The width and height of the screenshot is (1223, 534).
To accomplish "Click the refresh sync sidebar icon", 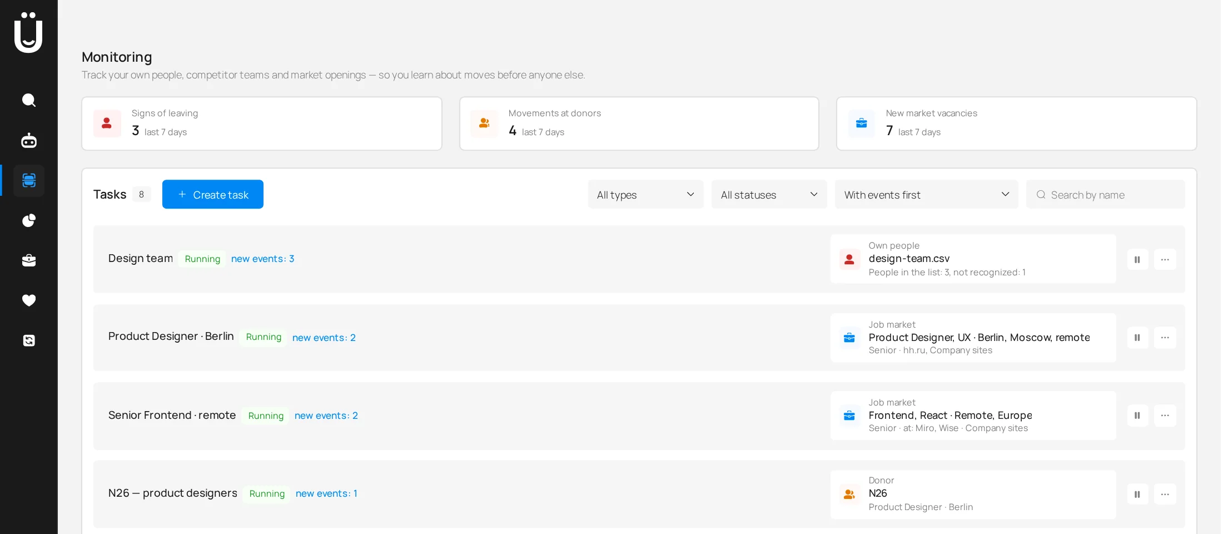I will pyautogui.click(x=29, y=340).
